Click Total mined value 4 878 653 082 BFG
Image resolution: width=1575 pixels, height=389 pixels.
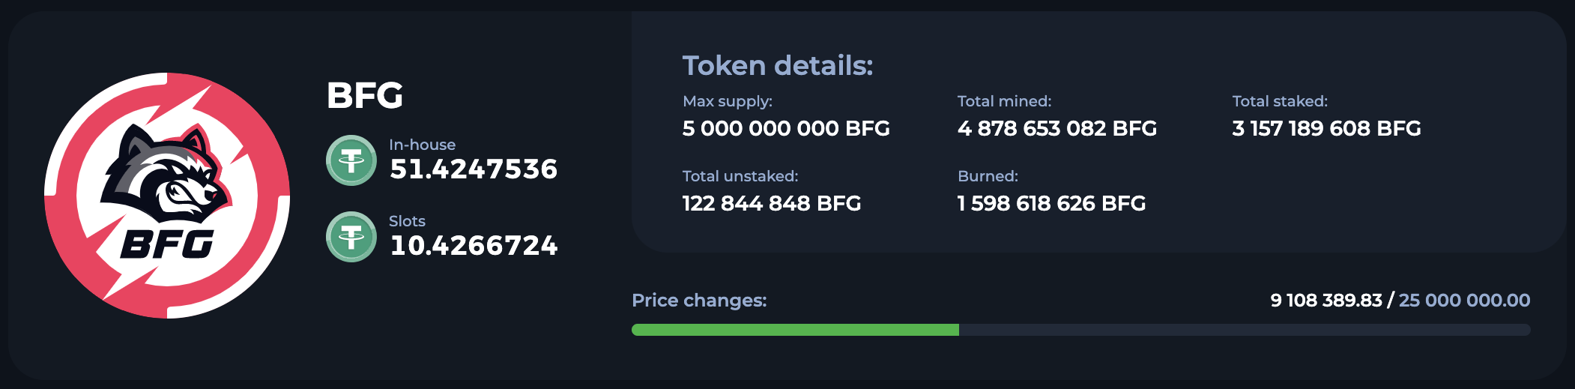(1057, 128)
